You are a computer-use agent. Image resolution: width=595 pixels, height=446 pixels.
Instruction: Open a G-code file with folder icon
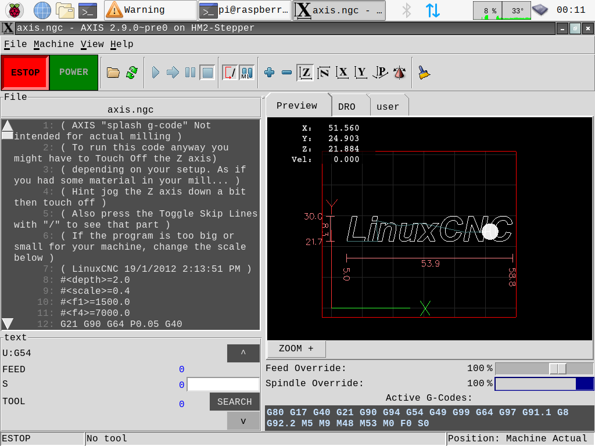[x=113, y=73]
